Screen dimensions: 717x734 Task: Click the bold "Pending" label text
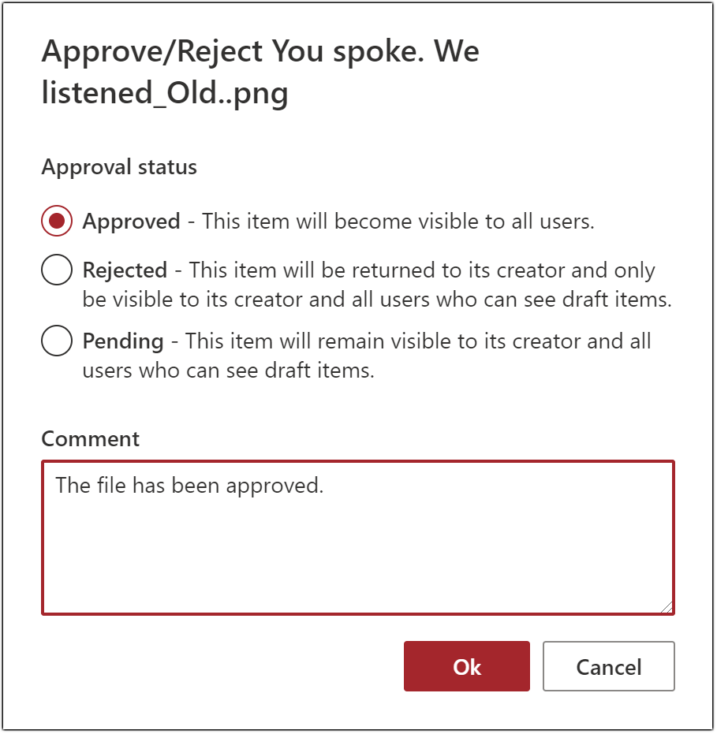[x=123, y=341]
